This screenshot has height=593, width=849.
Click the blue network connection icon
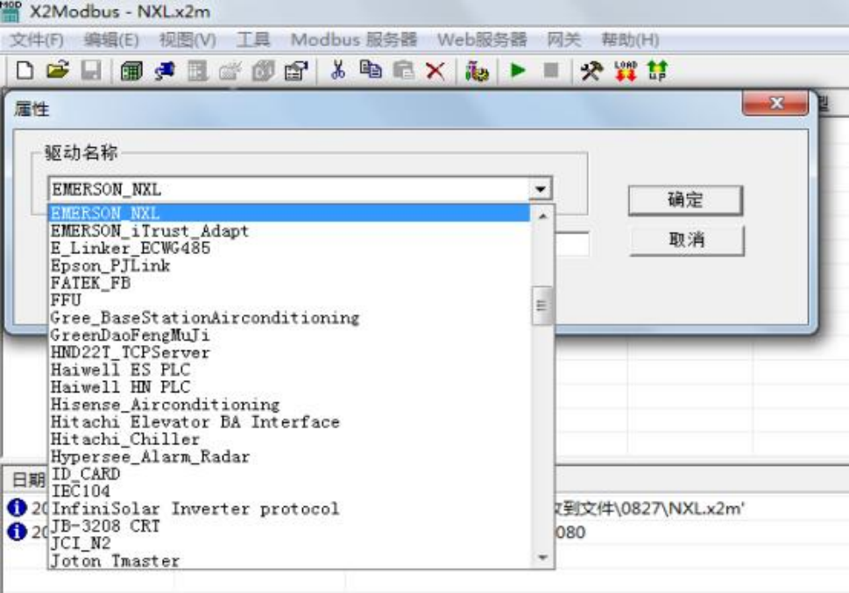(x=165, y=71)
